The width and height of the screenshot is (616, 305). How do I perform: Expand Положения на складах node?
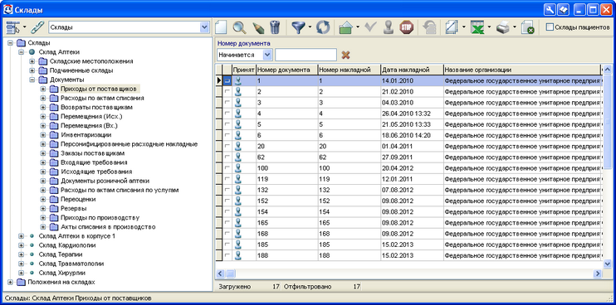[10, 282]
